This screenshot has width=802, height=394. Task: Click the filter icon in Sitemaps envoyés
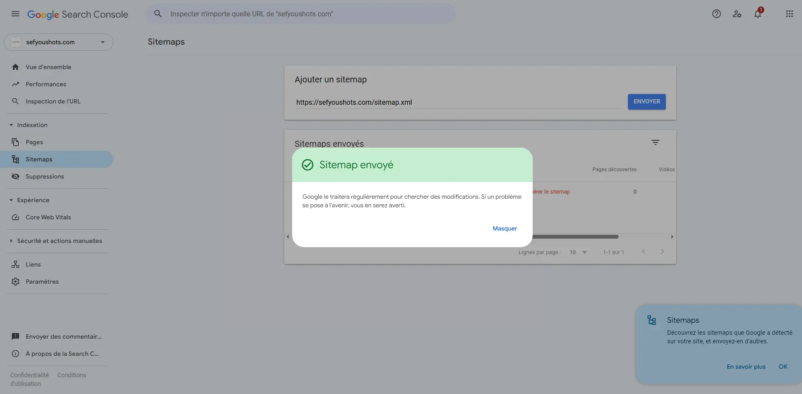655,142
